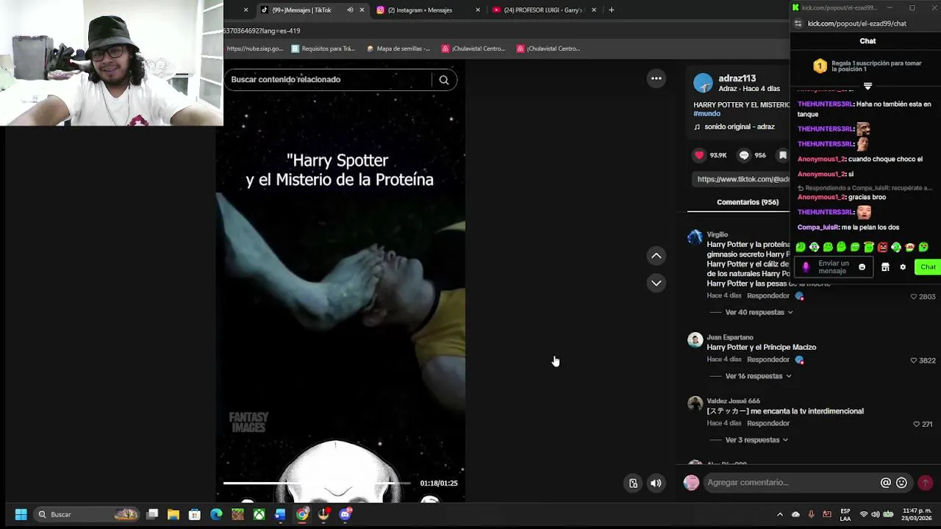Open Microsoft Edge from taskbar
This screenshot has width=941, height=529.
point(216,514)
